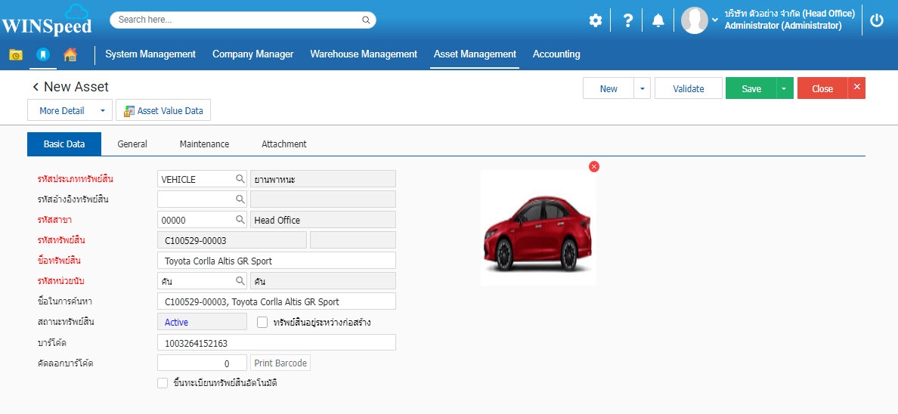Open Accounting menu
The image size is (898, 414).
(556, 54)
